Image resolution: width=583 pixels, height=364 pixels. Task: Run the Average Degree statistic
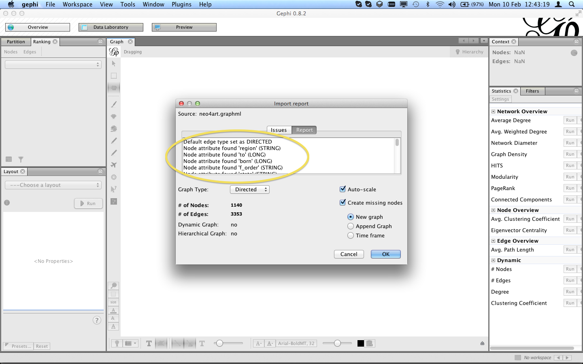[570, 120]
